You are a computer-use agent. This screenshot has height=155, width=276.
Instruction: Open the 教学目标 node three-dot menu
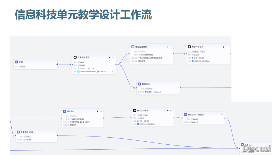(177, 84)
